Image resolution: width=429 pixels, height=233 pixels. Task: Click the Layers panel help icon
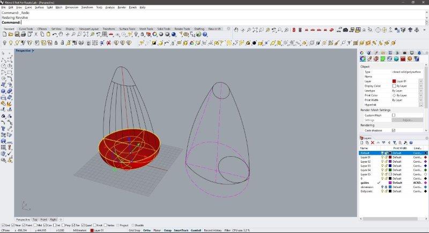(x=411, y=143)
